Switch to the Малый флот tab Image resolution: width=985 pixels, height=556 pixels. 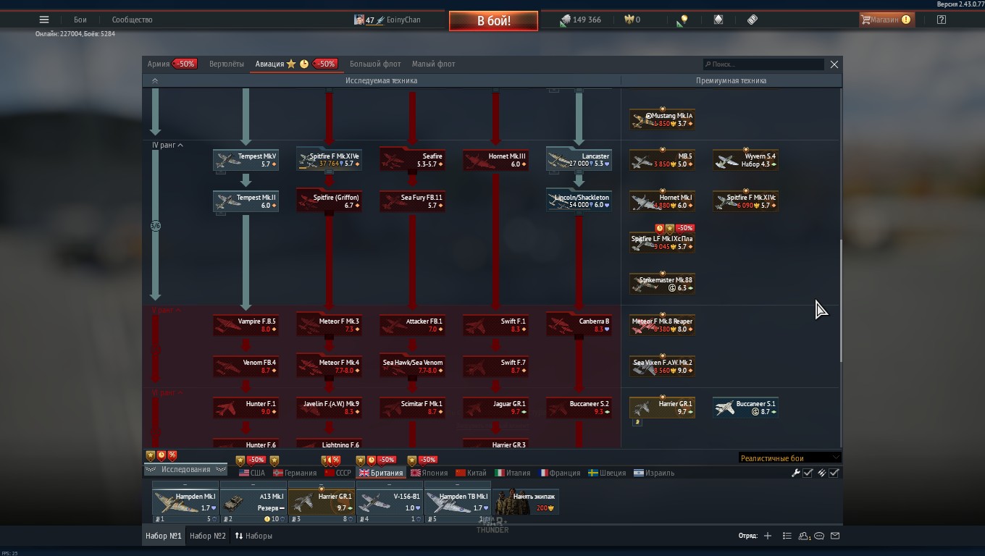tap(434, 64)
